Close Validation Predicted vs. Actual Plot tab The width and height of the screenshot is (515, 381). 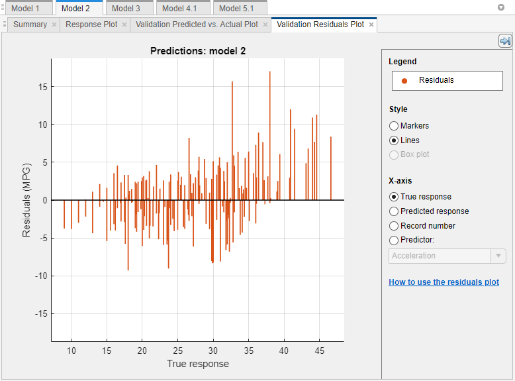point(265,25)
